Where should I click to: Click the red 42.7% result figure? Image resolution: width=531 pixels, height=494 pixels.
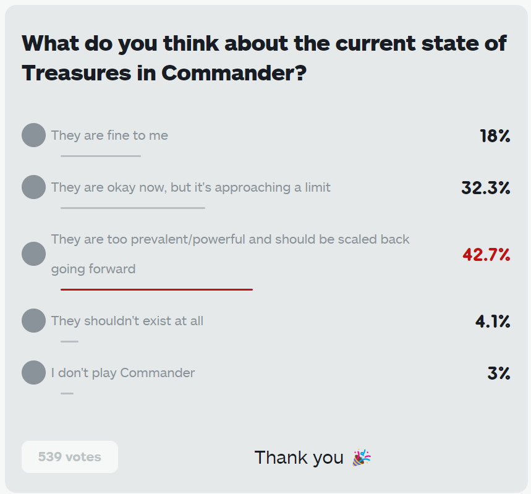pyautogui.click(x=486, y=254)
